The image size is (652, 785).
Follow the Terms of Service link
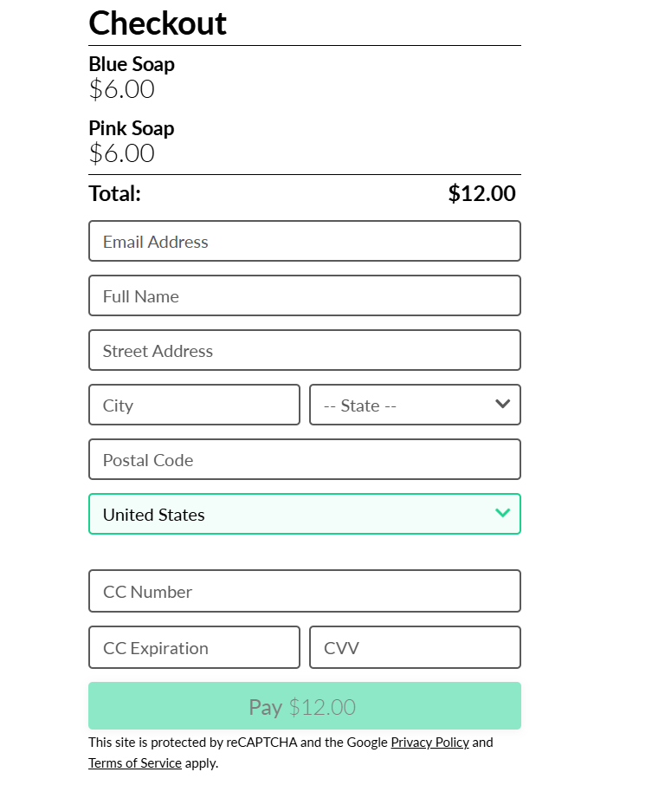135,763
